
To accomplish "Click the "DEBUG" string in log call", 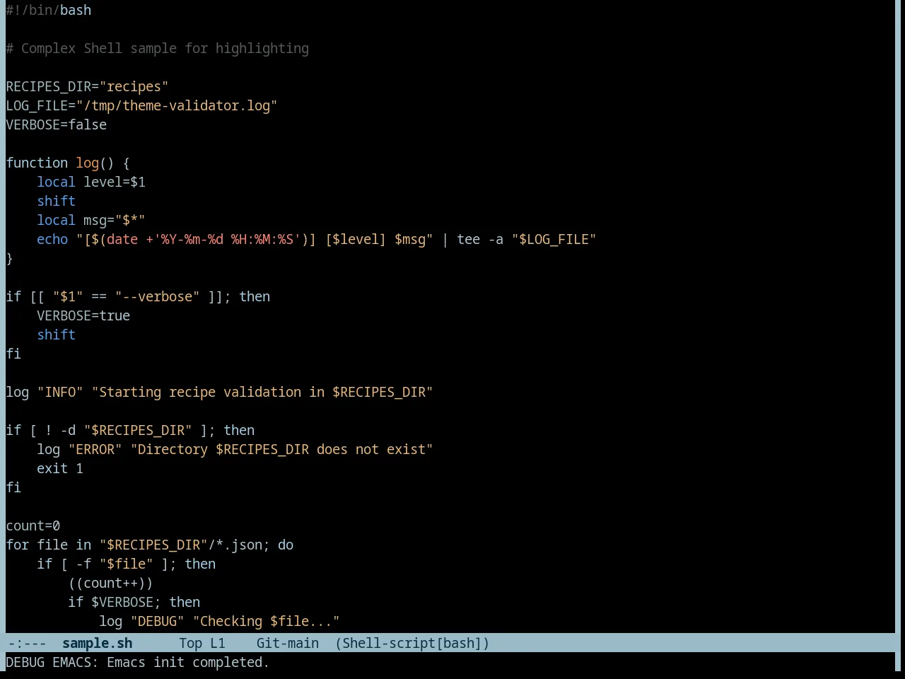I will click(x=157, y=621).
